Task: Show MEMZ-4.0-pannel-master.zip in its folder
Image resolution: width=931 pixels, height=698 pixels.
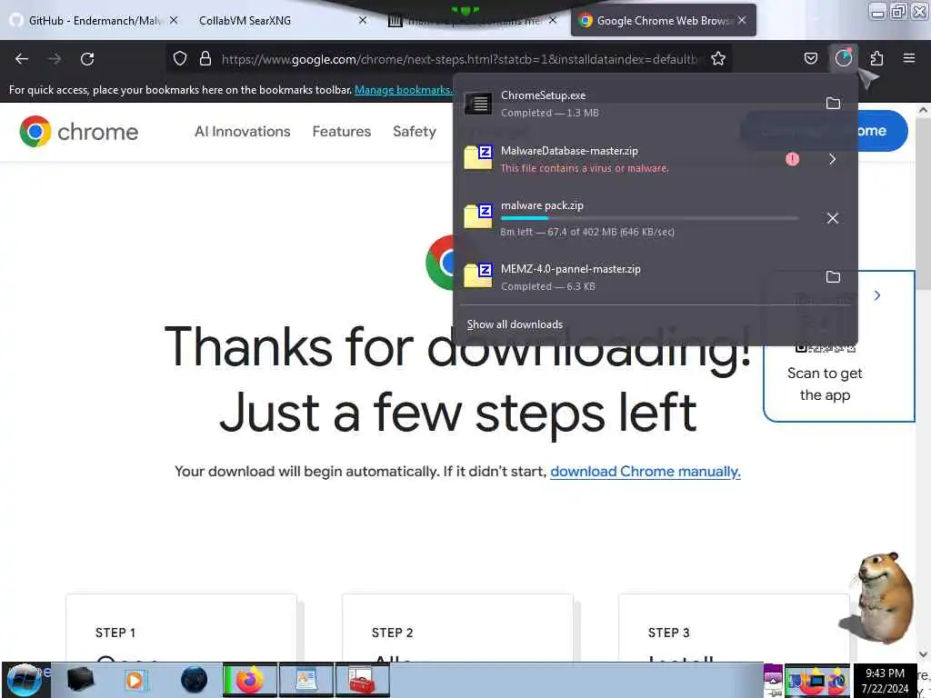Action: [833, 277]
